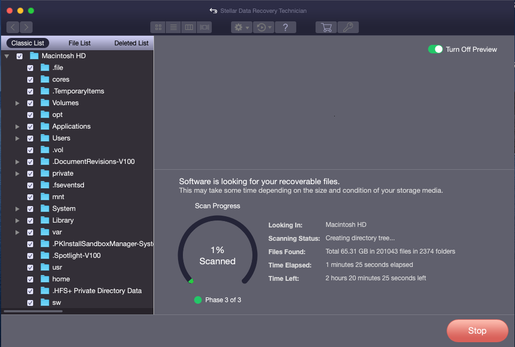Select the File List tab
The image size is (515, 347).
80,43
